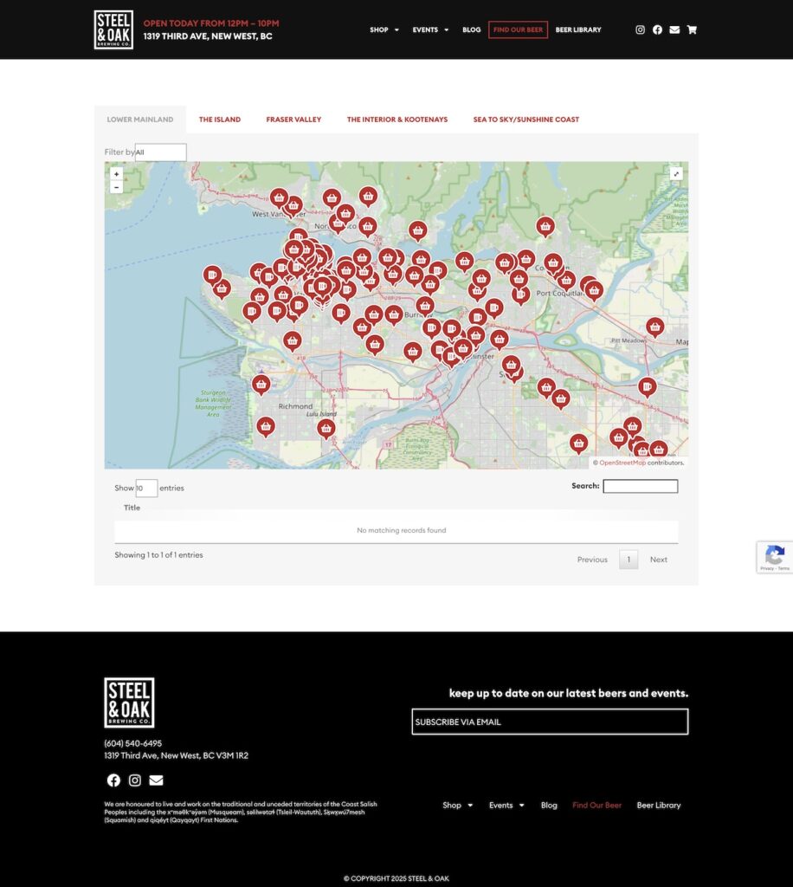The width and height of the screenshot is (793, 887).
Task: Click the footer Steel & Oak logo
Action: [x=129, y=702]
